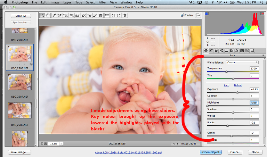The height and width of the screenshot is (157, 267).
Task: Open the Camera Calibration panel tab
Action: (242, 50)
